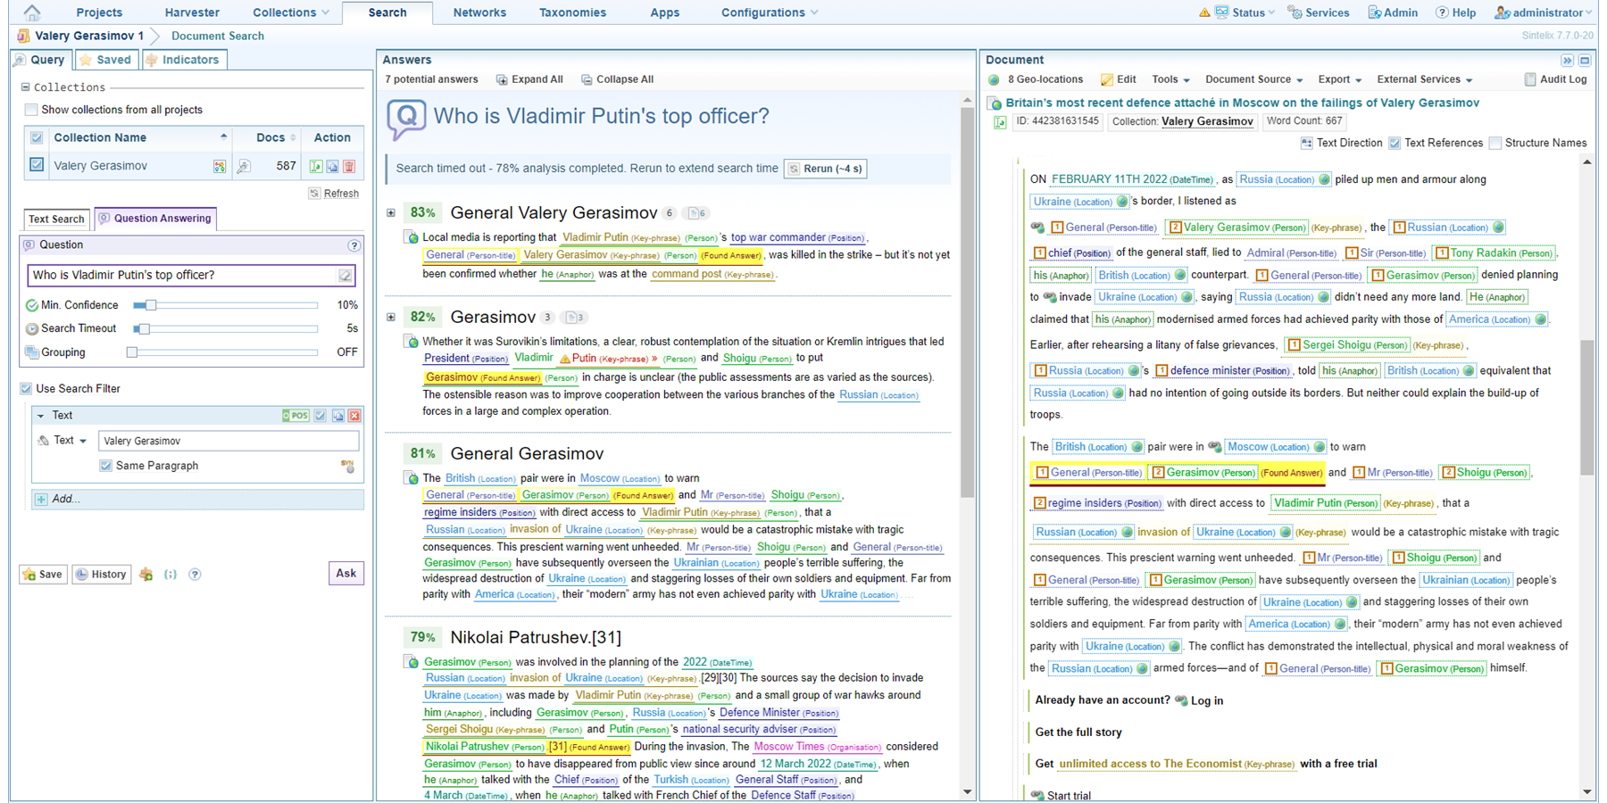This screenshot has height=803, width=1607.
Task: Click the document count icon beside General Valery Gerasimov
Action: (x=697, y=213)
